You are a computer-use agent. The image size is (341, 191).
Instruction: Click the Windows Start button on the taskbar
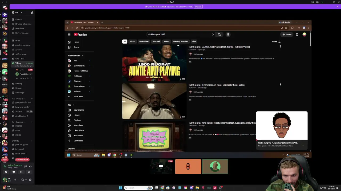(x=120, y=188)
